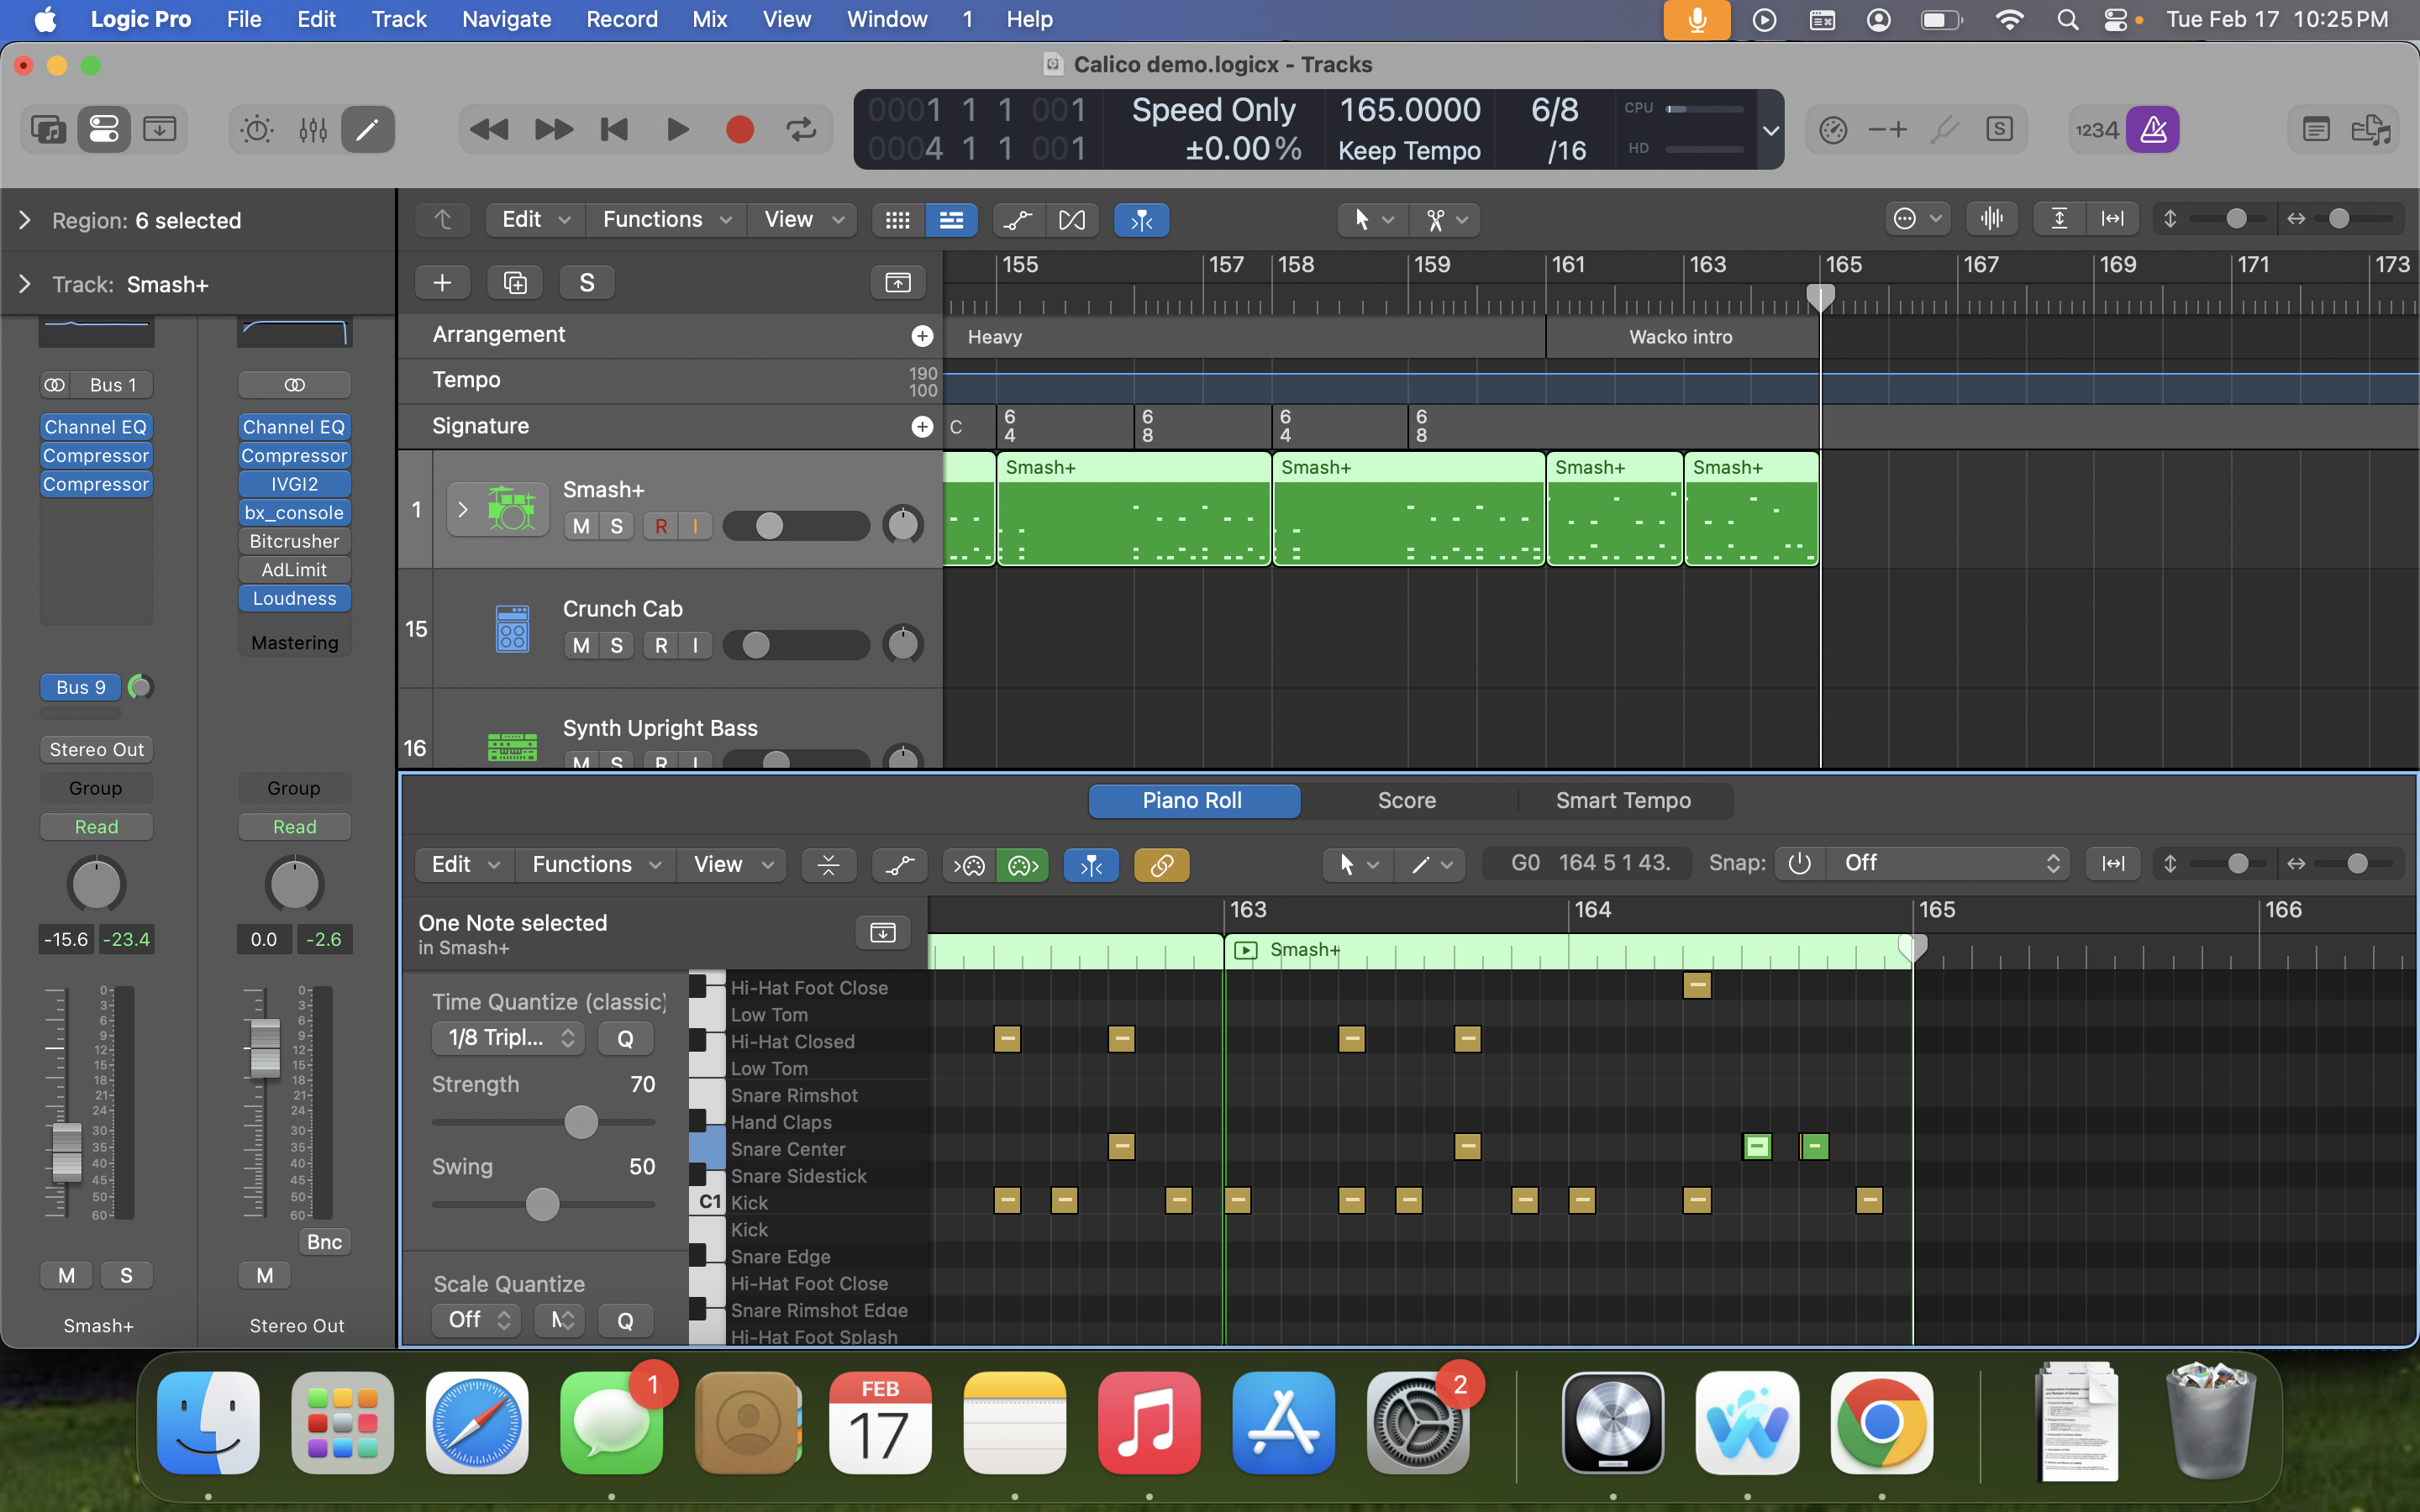Show automation in tracks area

coord(1018,220)
